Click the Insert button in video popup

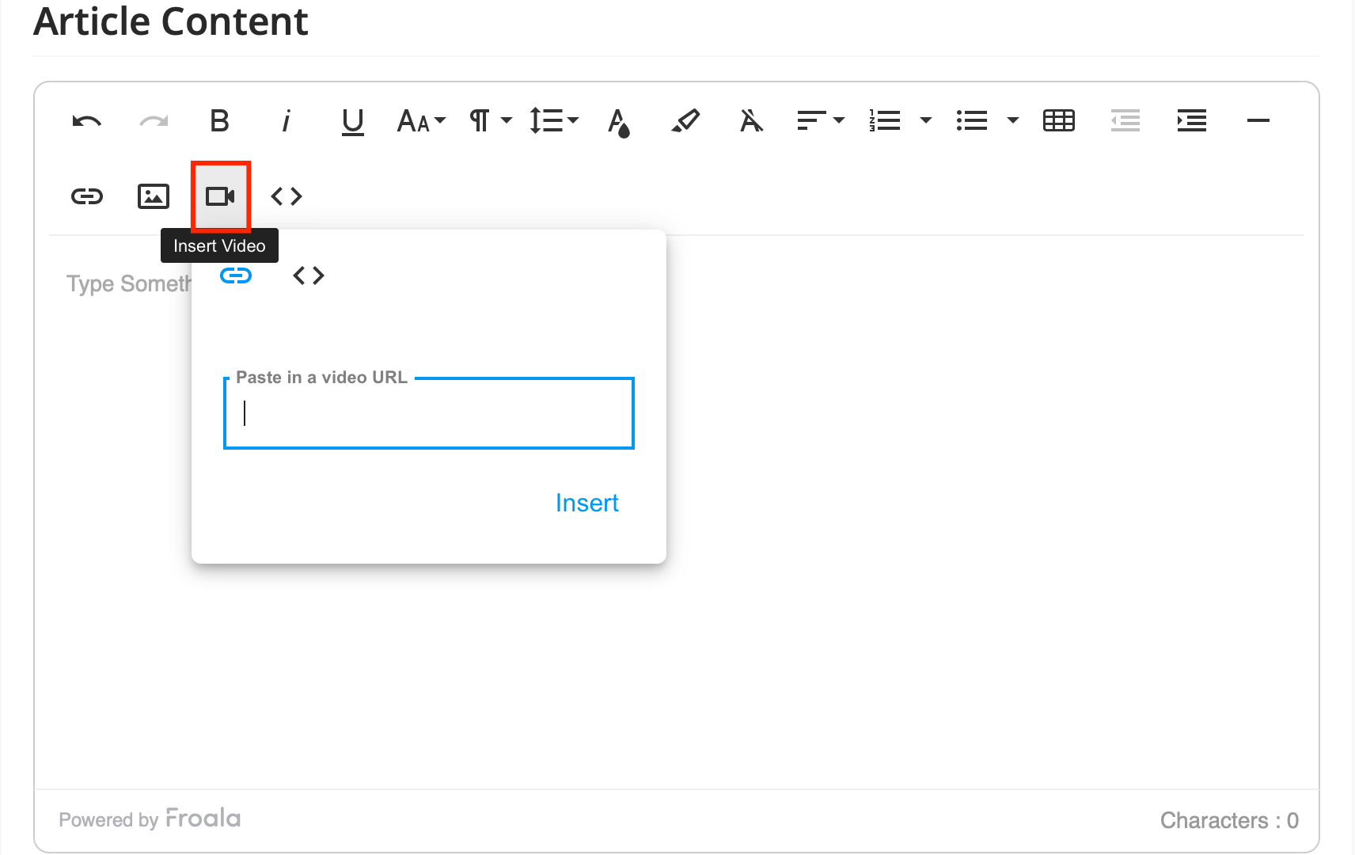[587, 503]
